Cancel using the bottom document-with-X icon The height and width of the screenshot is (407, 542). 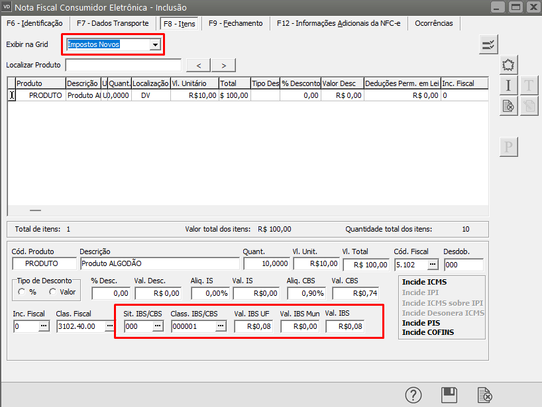pyautogui.click(x=485, y=394)
